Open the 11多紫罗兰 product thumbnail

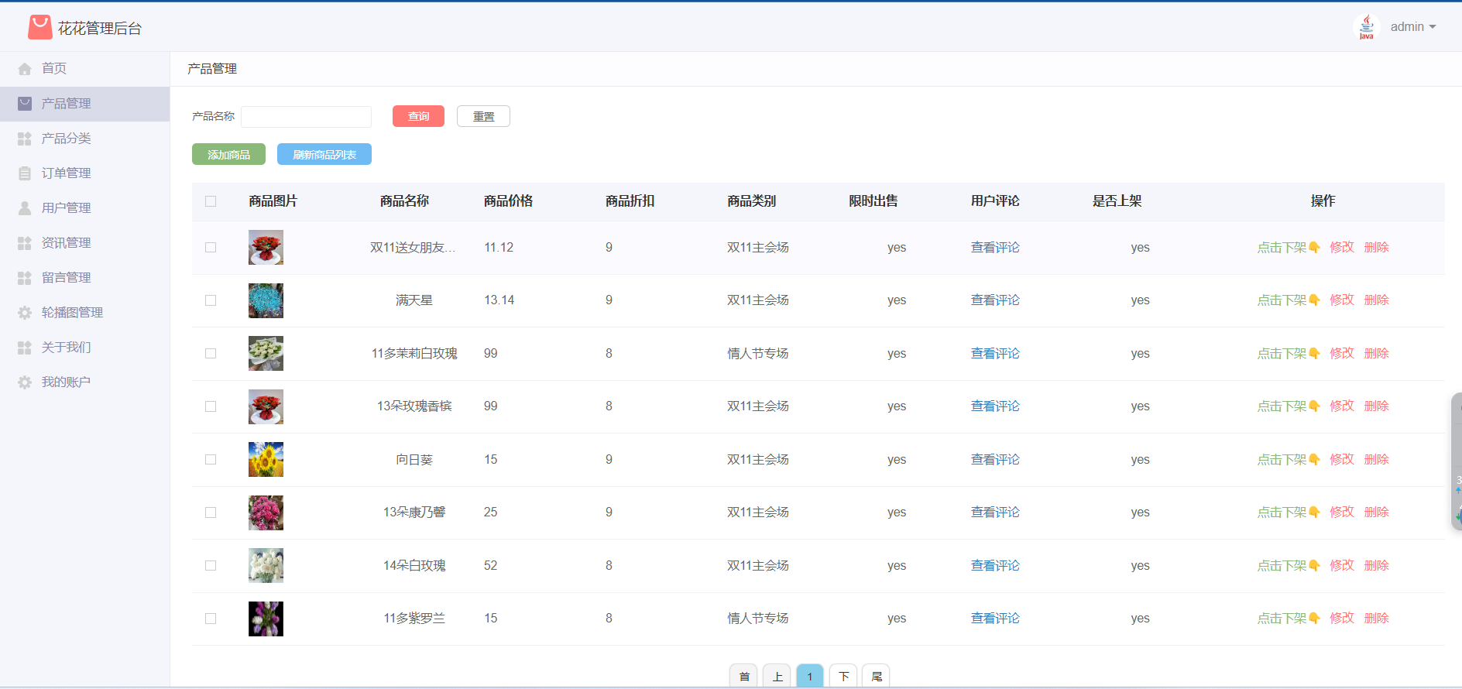(266, 619)
